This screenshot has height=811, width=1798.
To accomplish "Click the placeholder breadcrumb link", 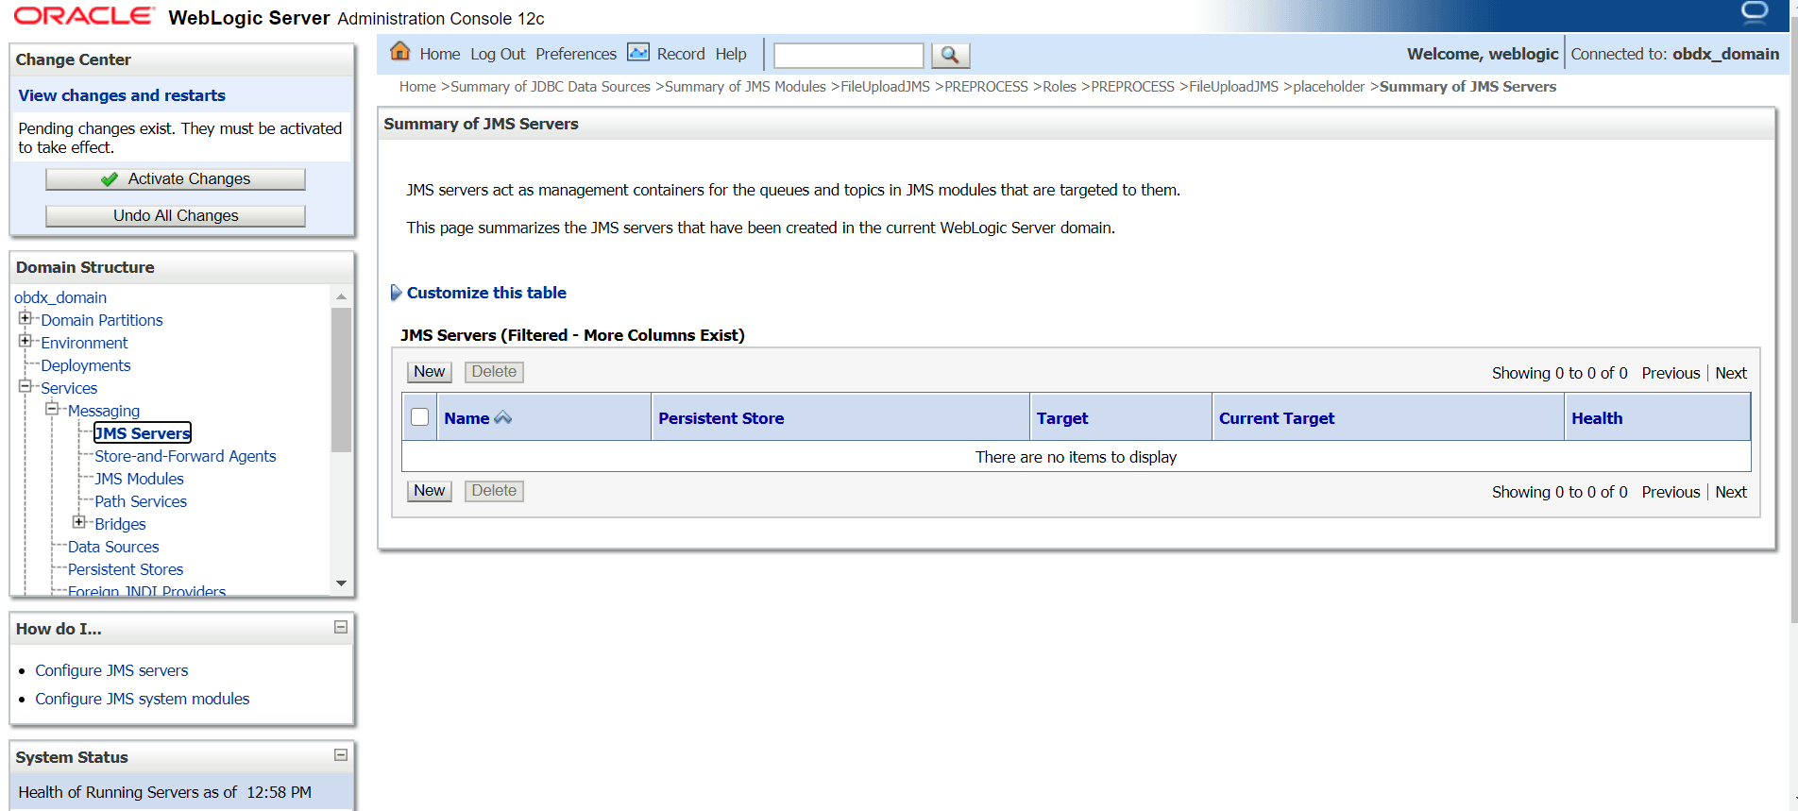I will [1329, 87].
